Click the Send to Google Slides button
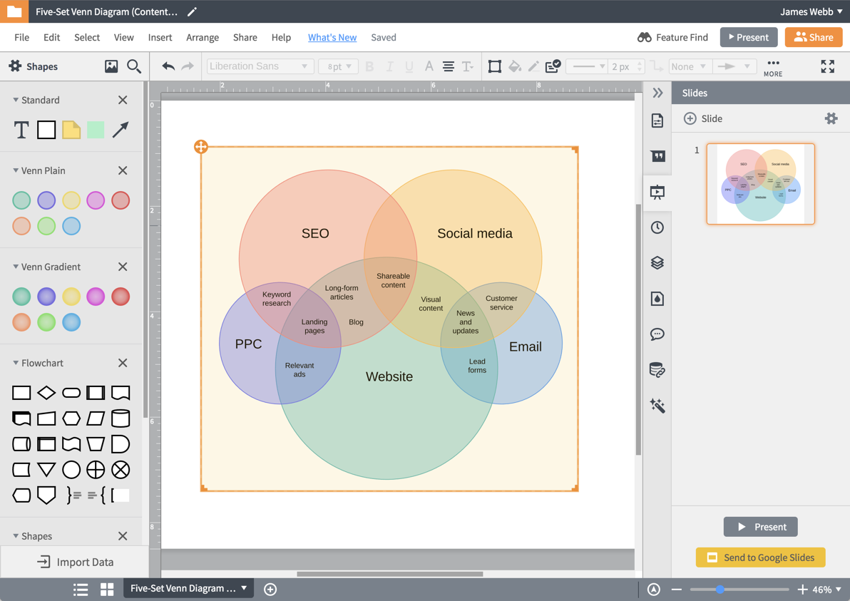850x601 pixels. (760, 558)
